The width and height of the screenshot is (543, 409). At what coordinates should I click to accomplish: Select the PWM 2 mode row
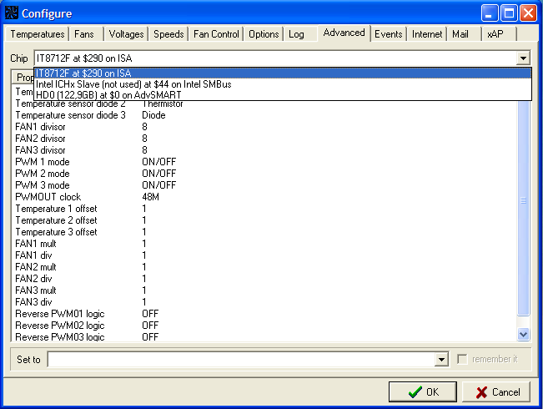(265, 174)
